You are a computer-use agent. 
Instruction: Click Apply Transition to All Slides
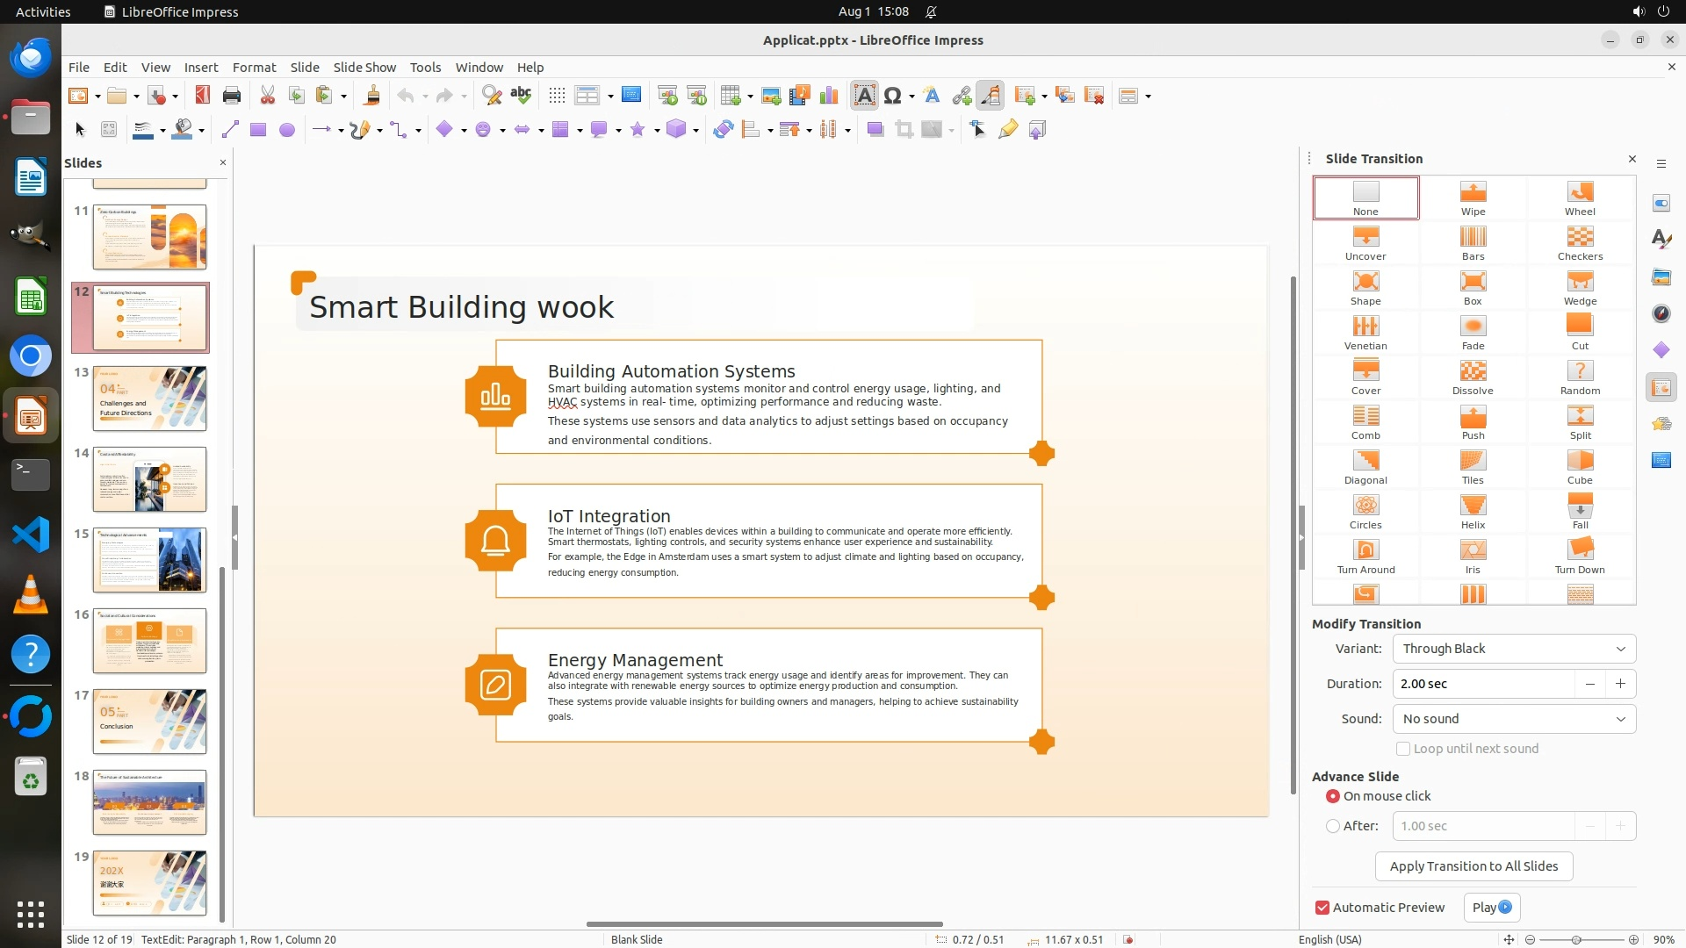1473,866
